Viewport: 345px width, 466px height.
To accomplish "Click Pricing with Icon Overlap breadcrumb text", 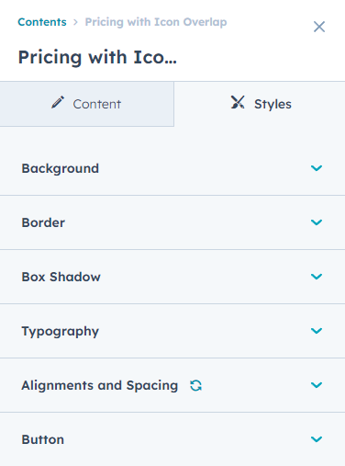I will click(x=156, y=22).
